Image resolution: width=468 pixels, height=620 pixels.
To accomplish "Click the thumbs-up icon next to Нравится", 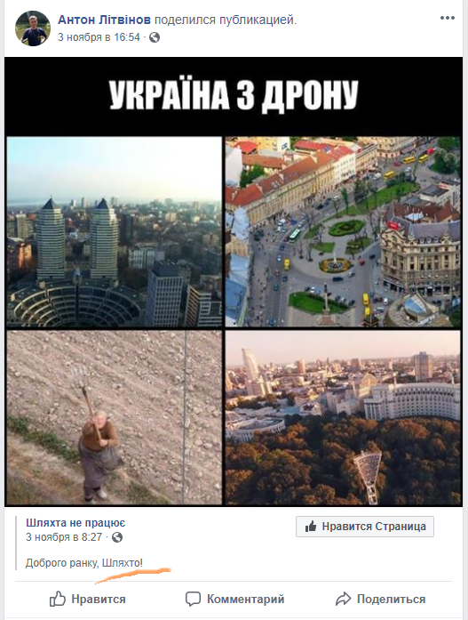I will [x=57, y=599].
